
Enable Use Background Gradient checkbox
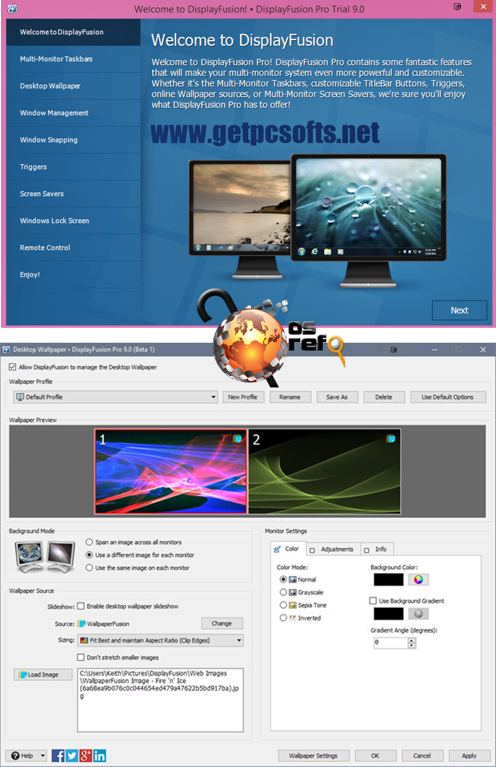click(x=373, y=601)
